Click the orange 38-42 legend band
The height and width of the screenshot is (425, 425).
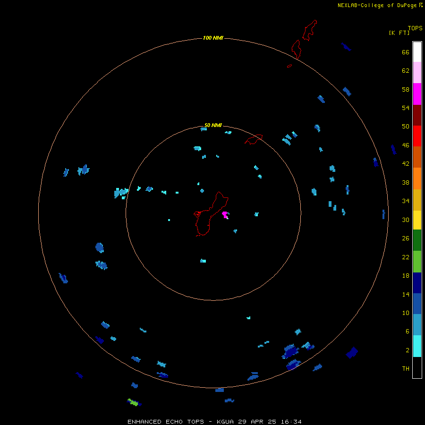(x=417, y=178)
